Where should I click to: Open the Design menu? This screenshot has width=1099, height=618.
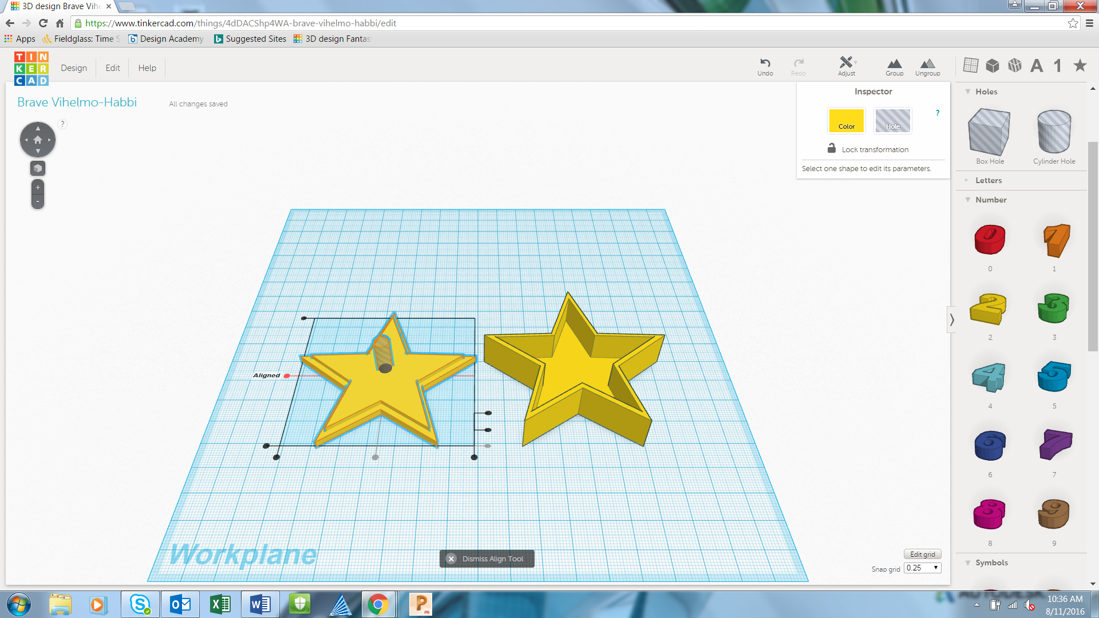pyautogui.click(x=74, y=68)
